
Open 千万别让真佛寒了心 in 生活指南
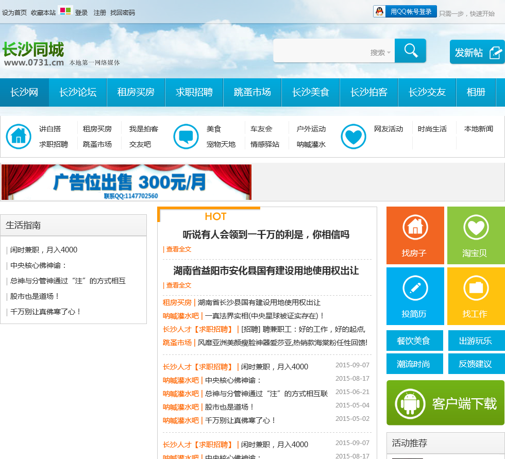45,312
